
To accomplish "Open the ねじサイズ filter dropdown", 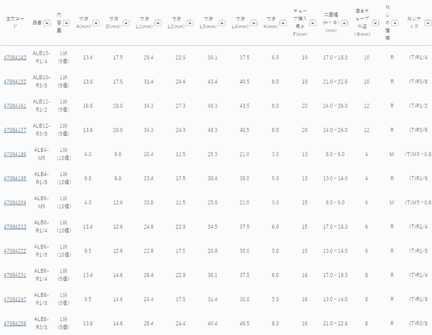I will [x=427, y=23].
